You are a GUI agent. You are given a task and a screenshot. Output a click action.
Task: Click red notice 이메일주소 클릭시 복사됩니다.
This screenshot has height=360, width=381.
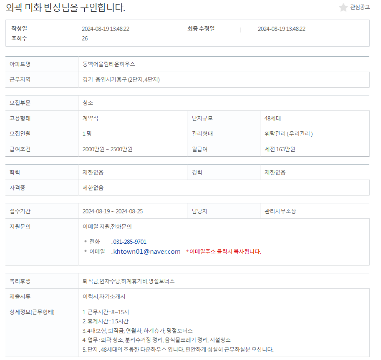tap(224, 252)
